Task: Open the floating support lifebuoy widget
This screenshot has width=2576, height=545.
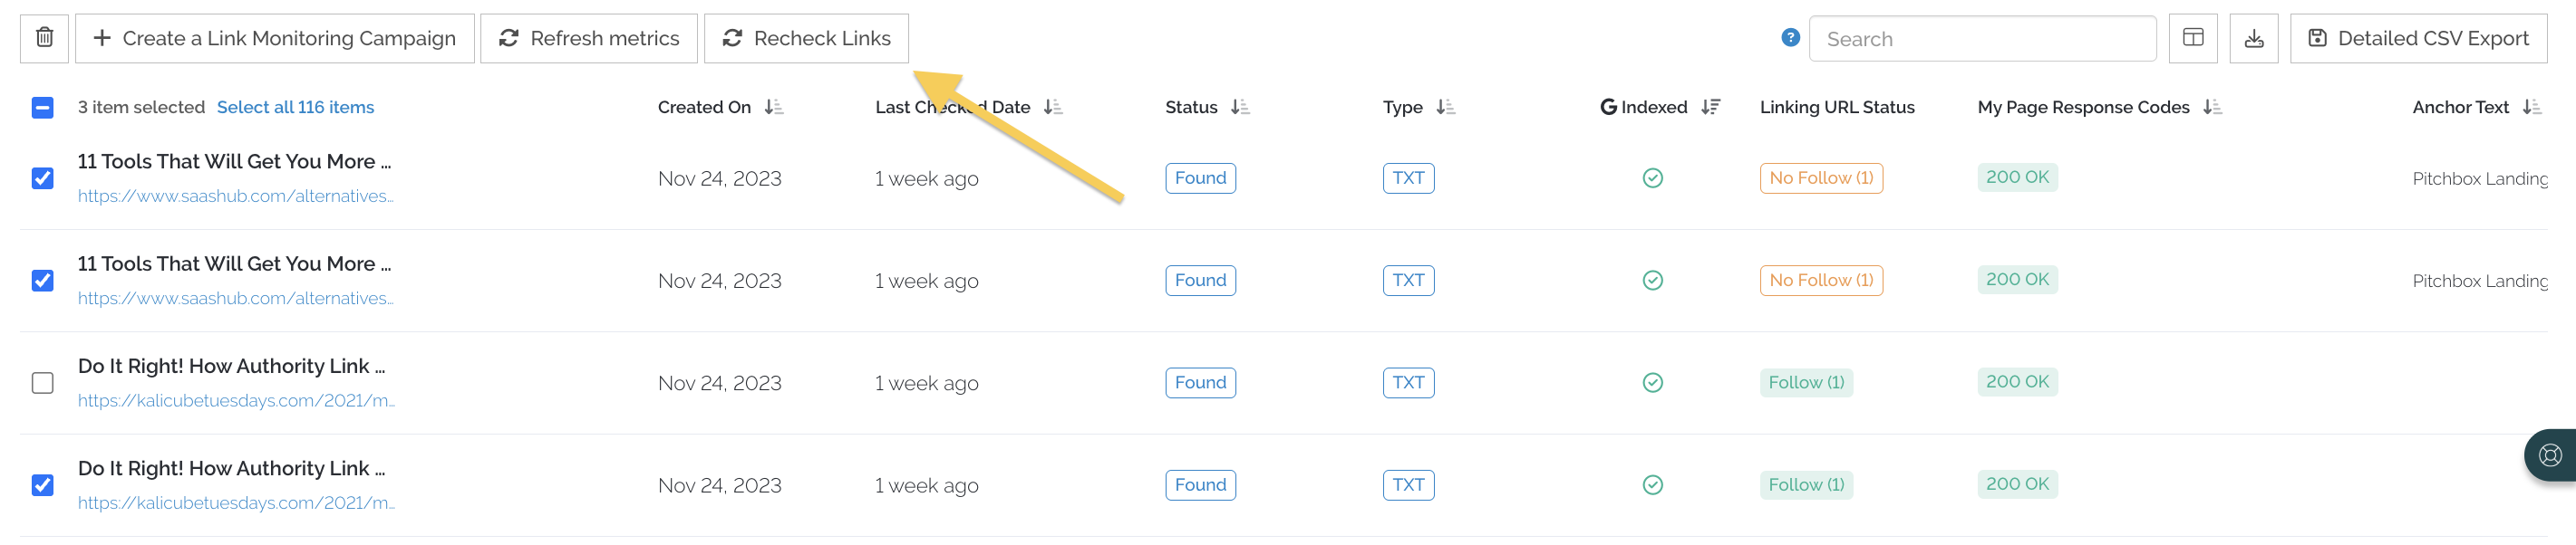Action: [x=2550, y=455]
